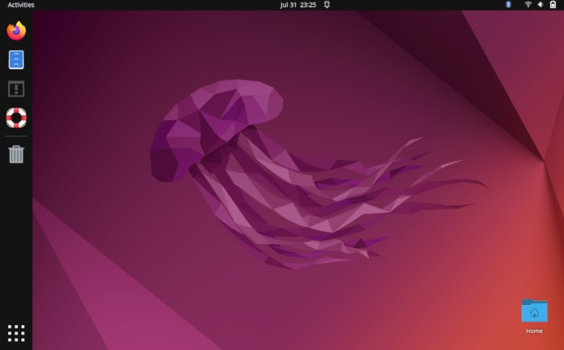Viewport: 564px width, 350px height.
Task: Open the Home folder desktop icon
Action: 534,311
